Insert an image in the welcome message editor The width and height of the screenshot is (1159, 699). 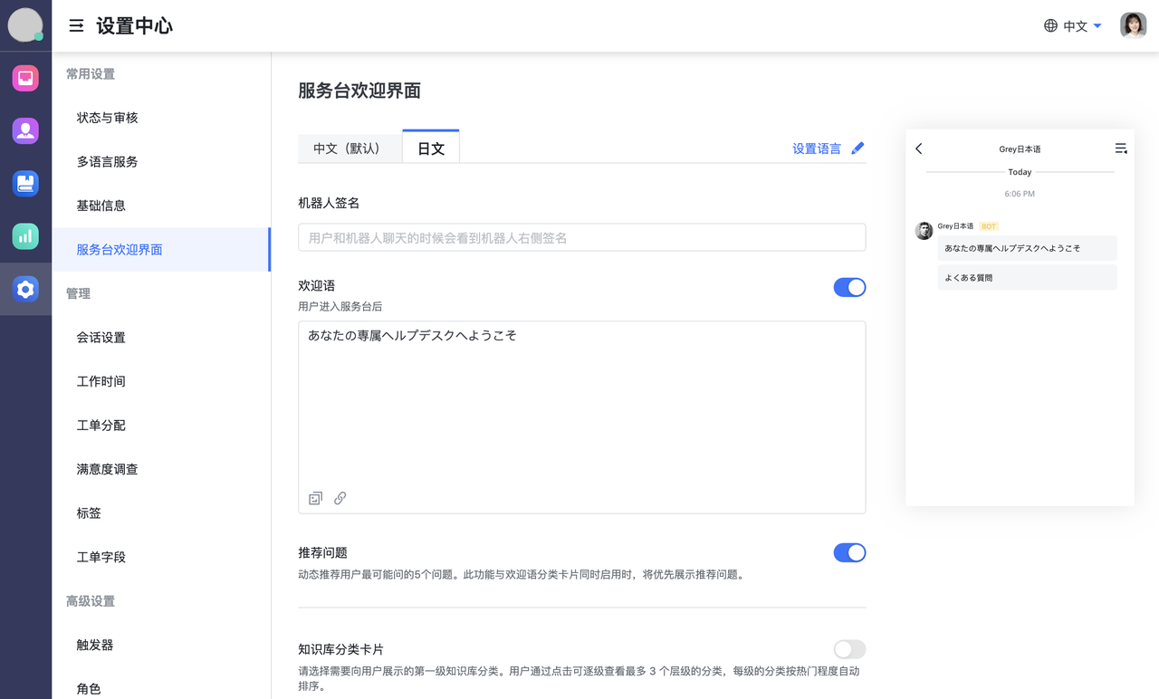tap(314, 497)
